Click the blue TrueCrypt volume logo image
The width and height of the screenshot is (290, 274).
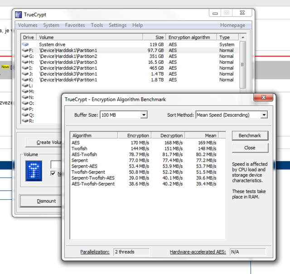pyautogui.click(x=34, y=171)
